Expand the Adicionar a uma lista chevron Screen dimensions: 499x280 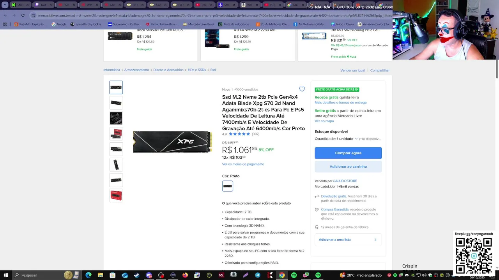tap(375, 240)
